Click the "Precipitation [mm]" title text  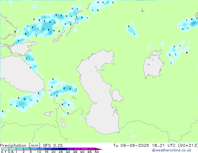pos(20,146)
